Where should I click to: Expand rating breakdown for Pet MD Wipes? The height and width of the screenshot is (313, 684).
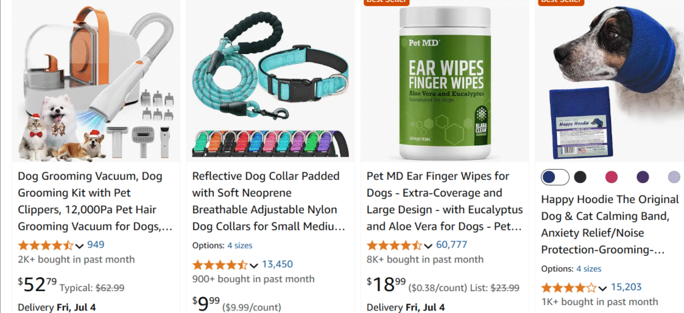tap(428, 246)
